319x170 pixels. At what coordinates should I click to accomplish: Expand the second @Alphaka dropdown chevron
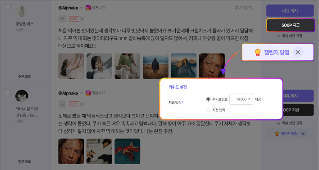click(81, 93)
